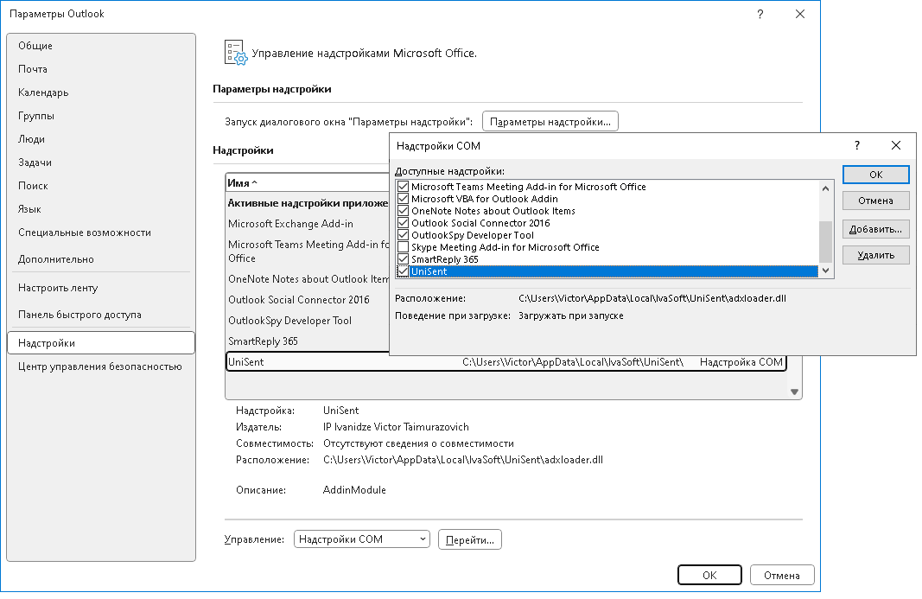This screenshot has width=922, height=599.
Task: Enable Skype Meeting Add-in checkbox
Action: [x=403, y=247]
